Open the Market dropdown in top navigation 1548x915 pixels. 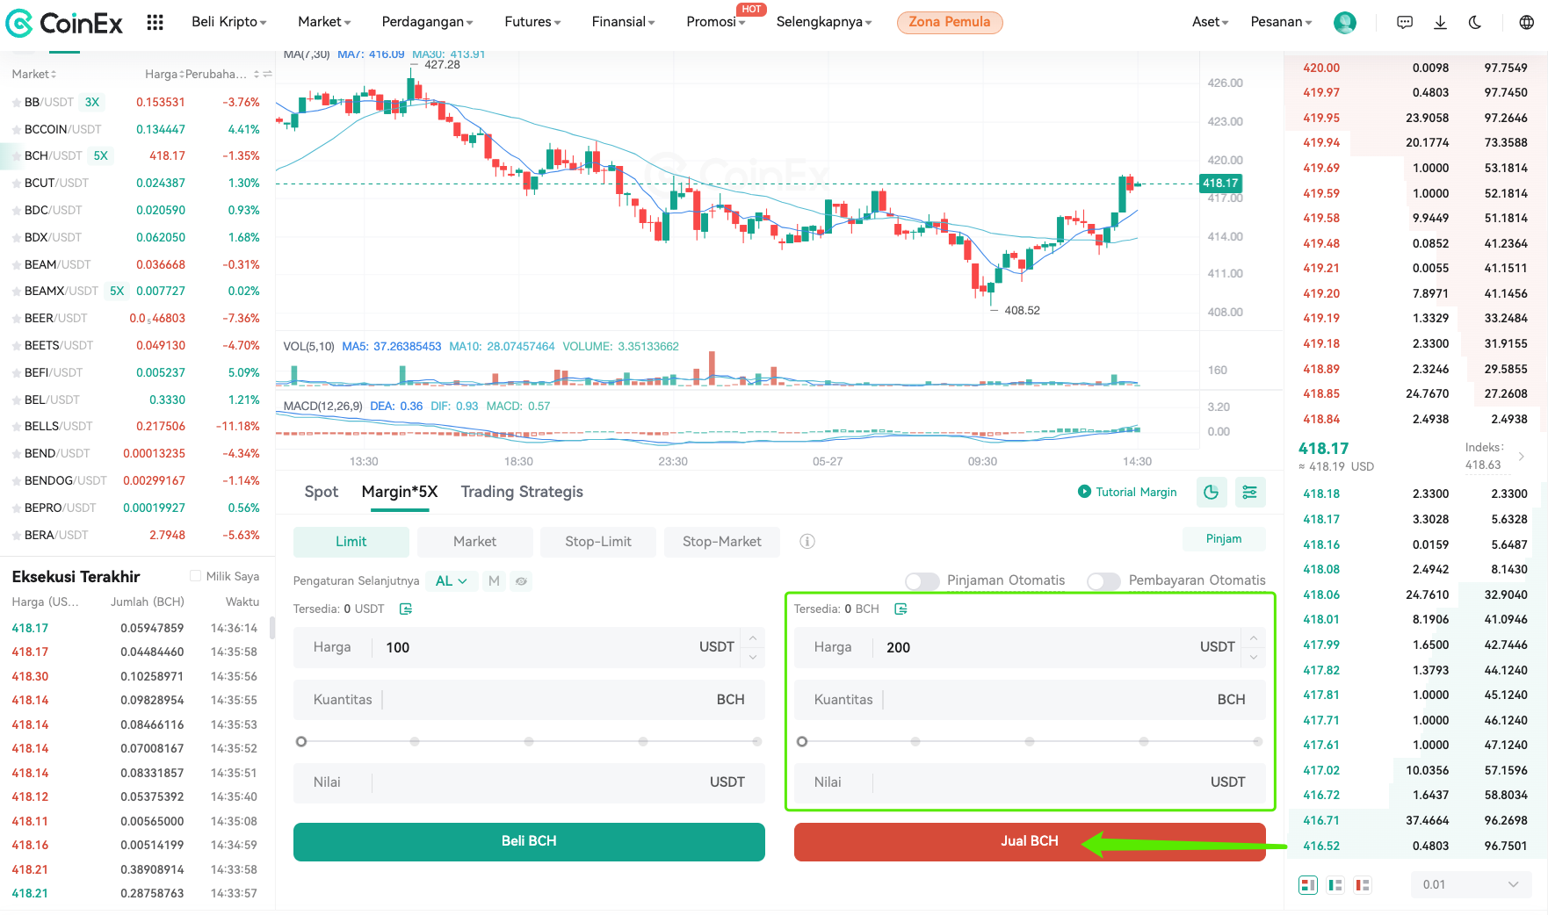324,22
